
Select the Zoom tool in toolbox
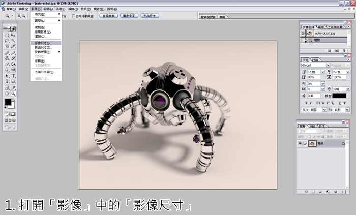coord(13,93)
